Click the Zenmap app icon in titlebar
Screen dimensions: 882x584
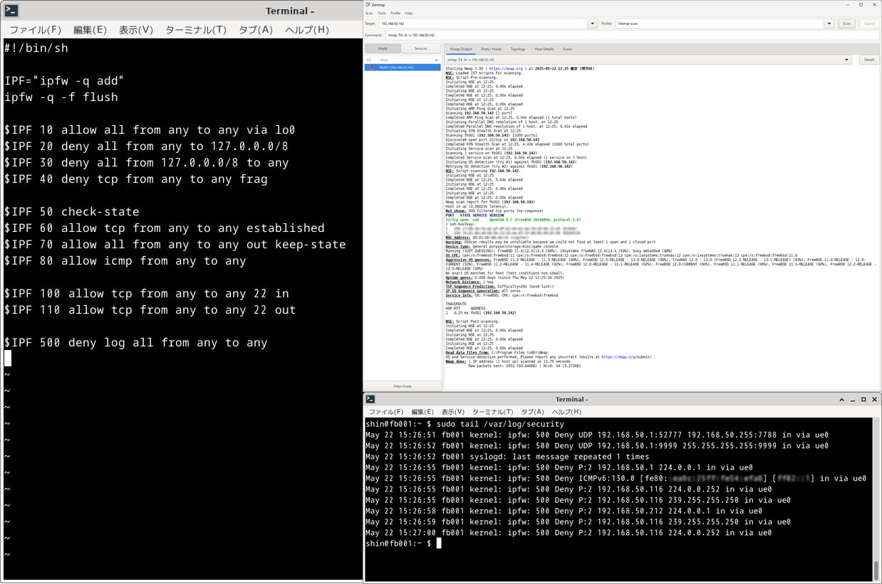pos(368,4)
